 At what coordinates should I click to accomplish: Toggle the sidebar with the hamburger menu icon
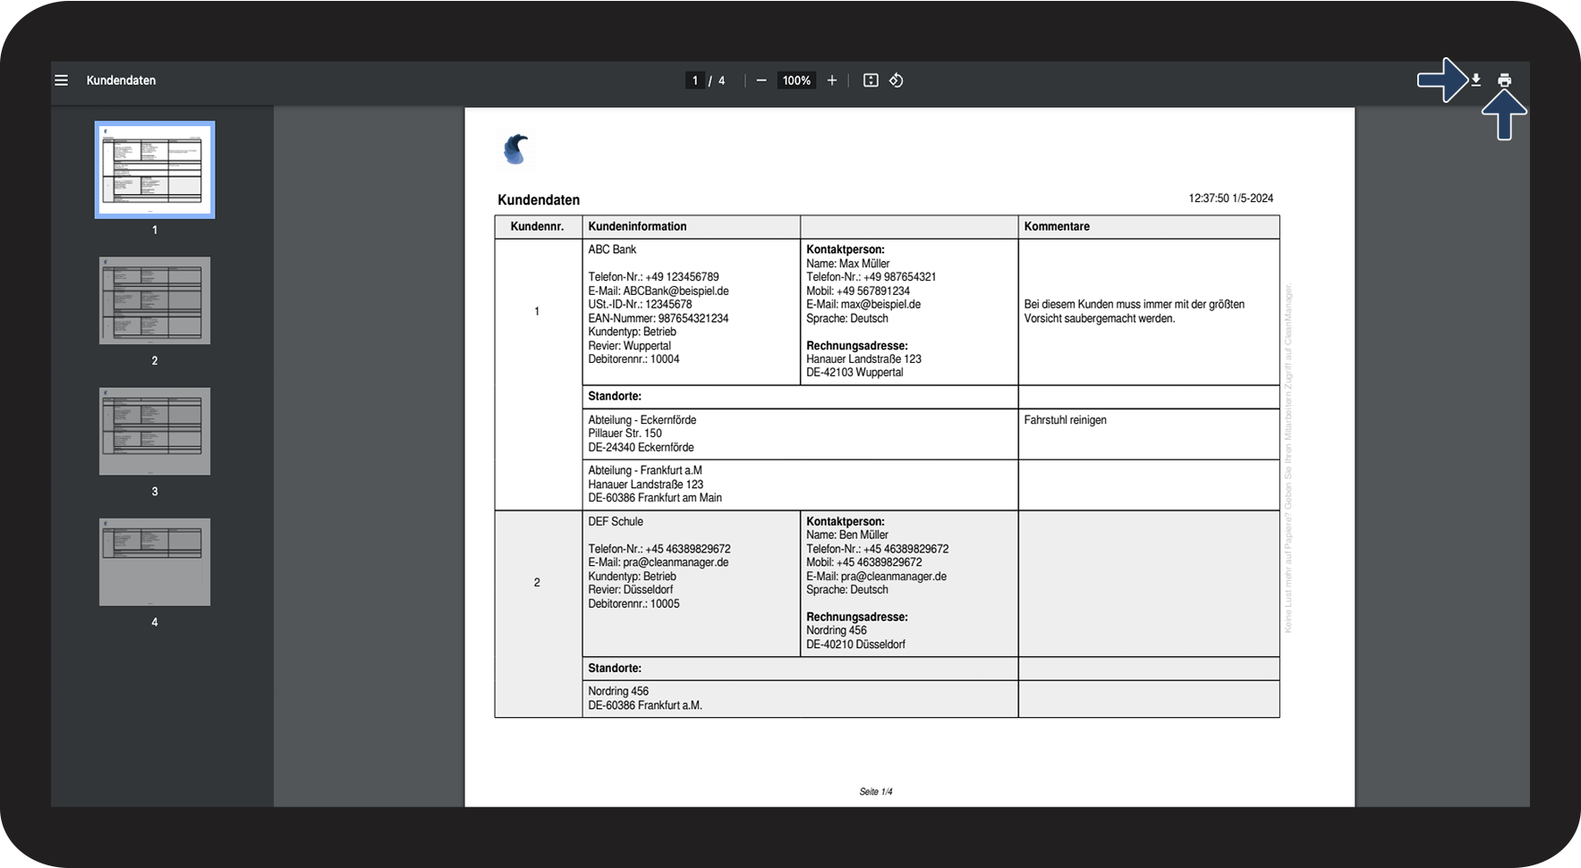pos(62,80)
